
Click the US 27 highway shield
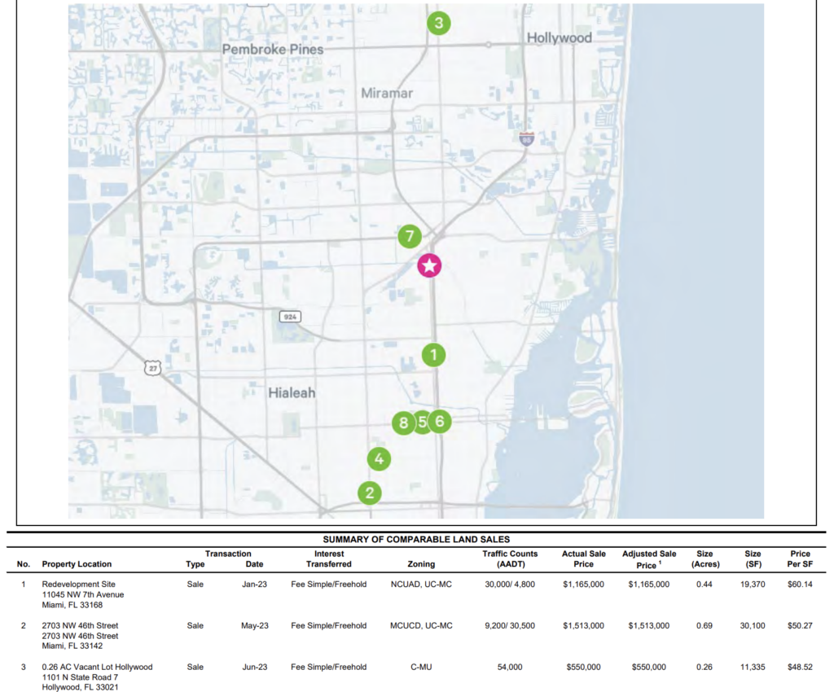(153, 369)
